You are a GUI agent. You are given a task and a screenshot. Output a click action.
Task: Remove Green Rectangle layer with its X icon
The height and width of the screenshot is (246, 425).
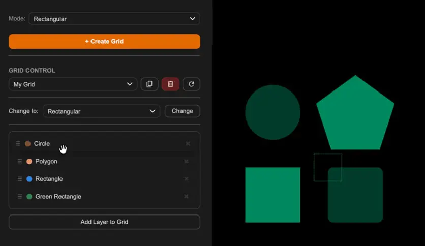[x=186, y=196]
